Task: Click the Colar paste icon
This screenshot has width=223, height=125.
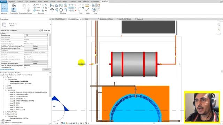Action: 24,7
